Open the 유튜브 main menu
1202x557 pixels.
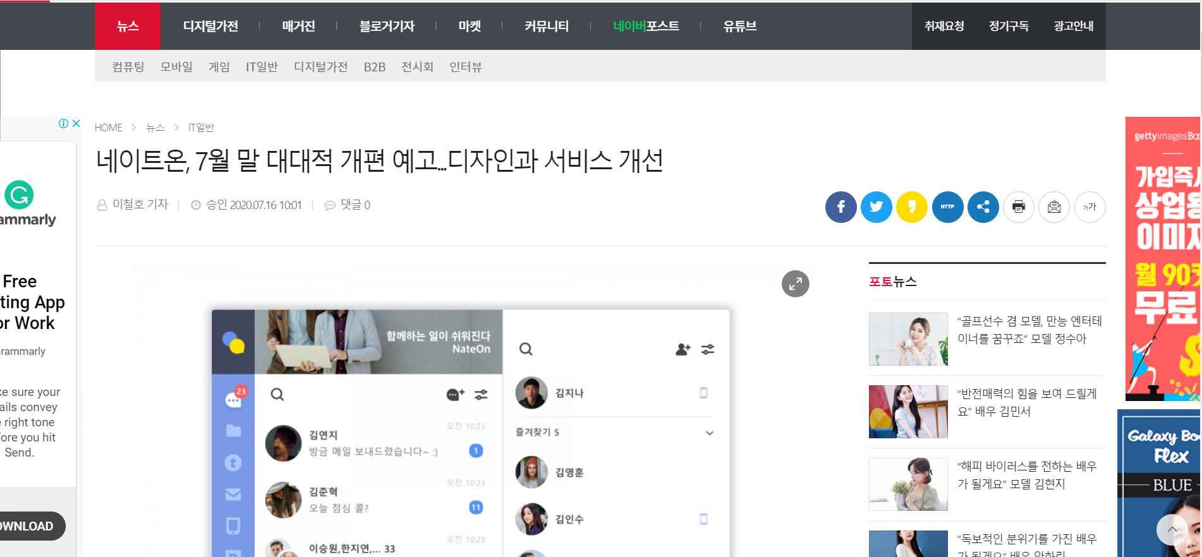(x=740, y=26)
